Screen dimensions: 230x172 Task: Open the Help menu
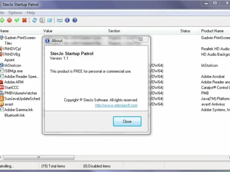(x=31, y=13)
